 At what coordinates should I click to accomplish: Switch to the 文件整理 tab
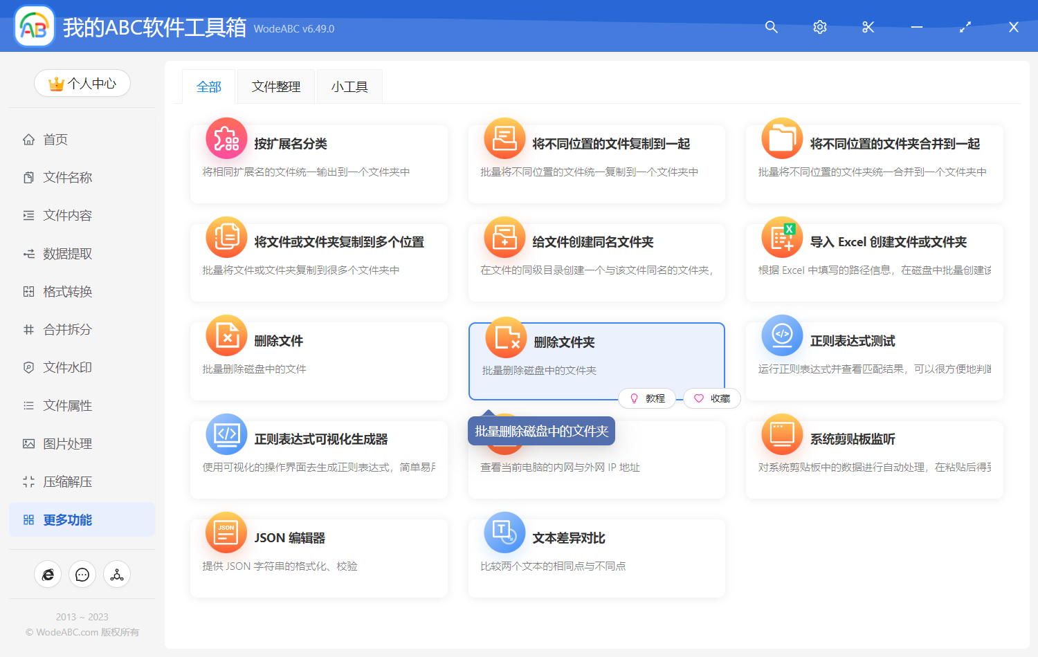[x=276, y=87]
